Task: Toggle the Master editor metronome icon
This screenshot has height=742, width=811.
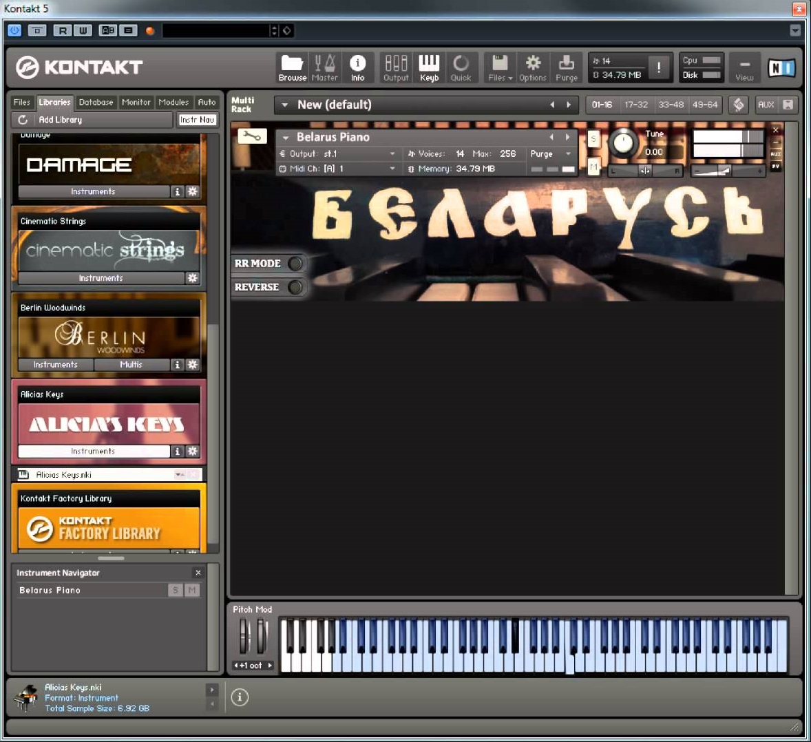Action: coord(325,67)
